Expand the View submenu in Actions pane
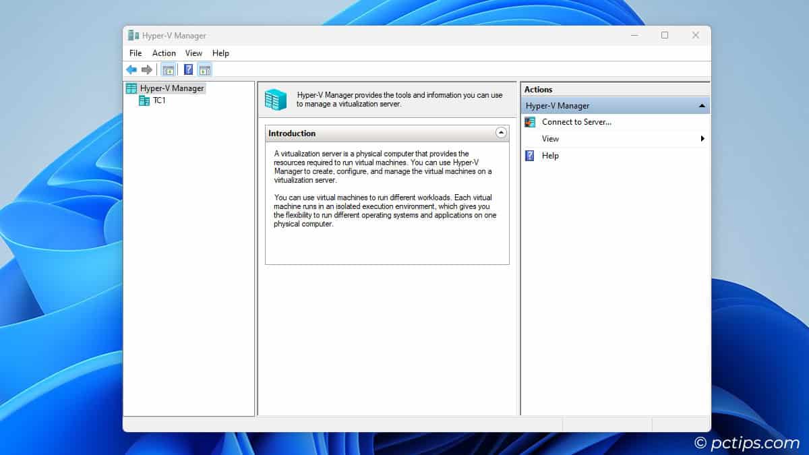 pyautogui.click(x=703, y=139)
